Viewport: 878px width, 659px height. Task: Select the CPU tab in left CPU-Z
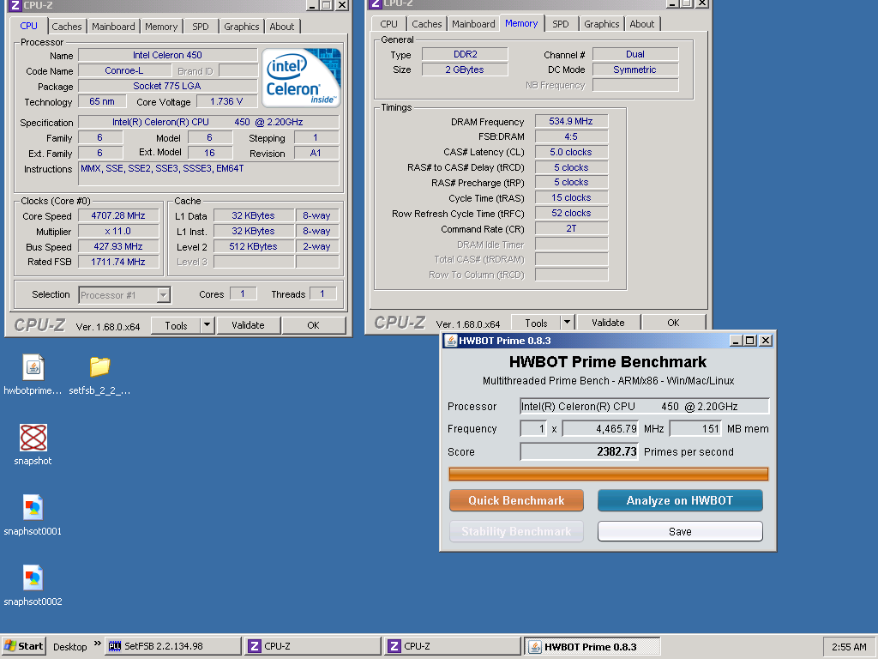[x=28, y=26]
